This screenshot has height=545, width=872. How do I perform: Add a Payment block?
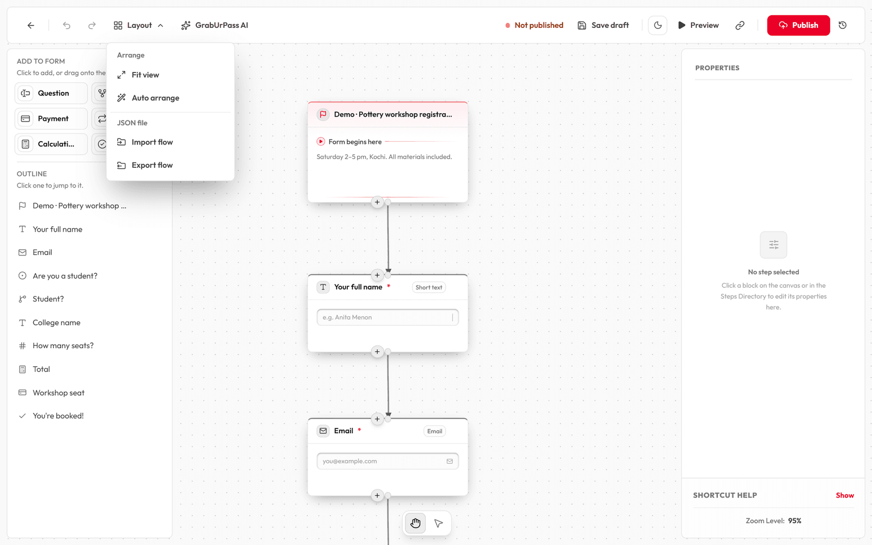pyautogui.click(x=51, y=119)
